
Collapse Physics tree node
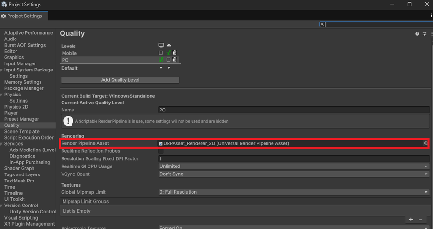pos(2,95)
